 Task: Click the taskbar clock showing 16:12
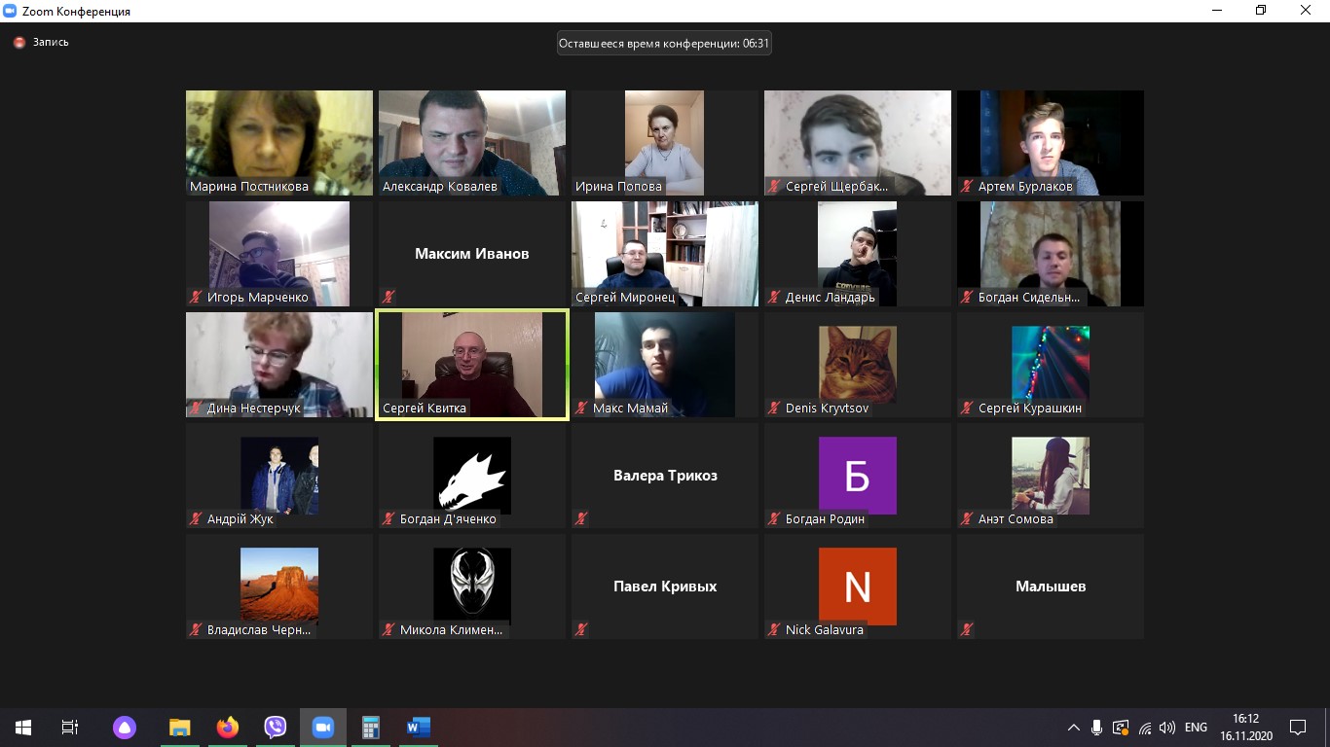click(x=1246, y=727)
